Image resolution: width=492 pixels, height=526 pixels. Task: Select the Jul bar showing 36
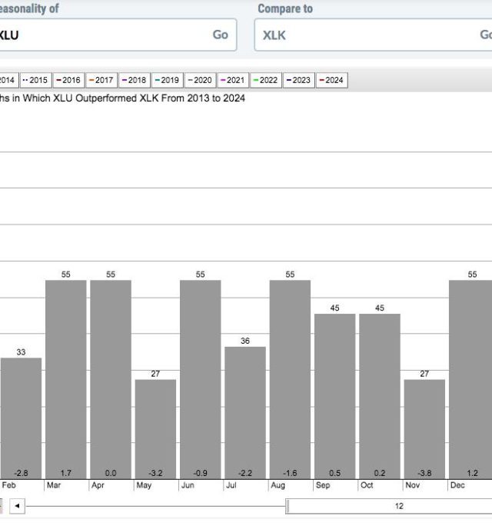click(x=245, y=413)
